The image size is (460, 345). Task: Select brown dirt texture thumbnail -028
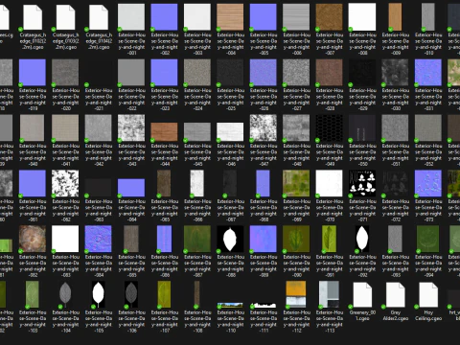(x=329, y=73)
